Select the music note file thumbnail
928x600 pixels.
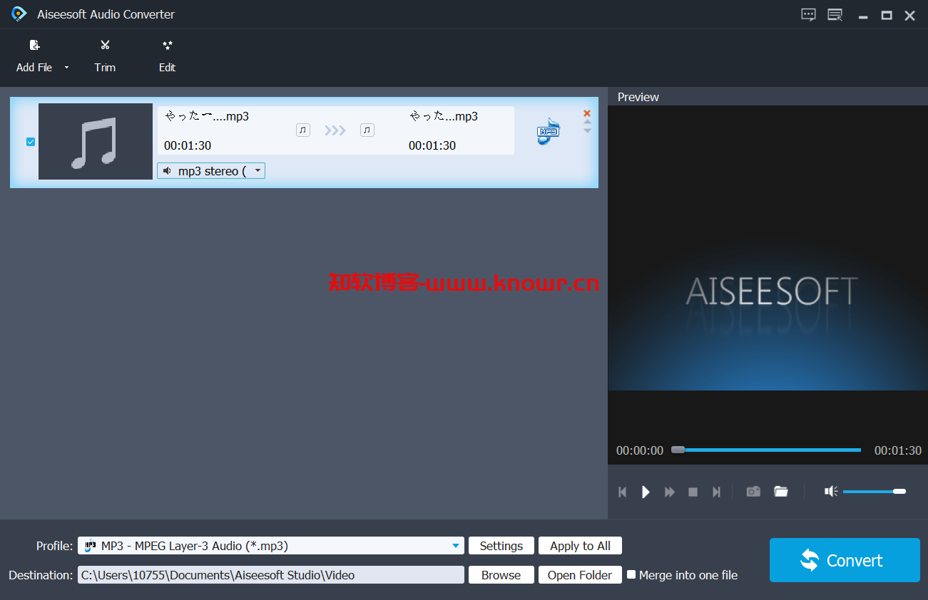(96, 142)
